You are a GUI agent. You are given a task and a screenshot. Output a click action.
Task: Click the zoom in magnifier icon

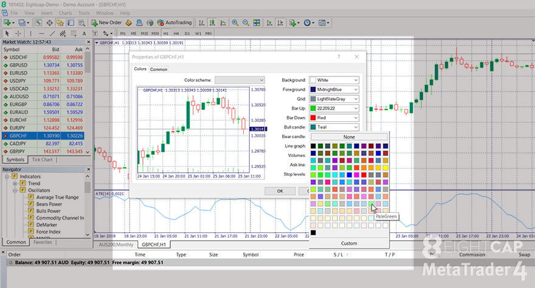click(235, 23)
